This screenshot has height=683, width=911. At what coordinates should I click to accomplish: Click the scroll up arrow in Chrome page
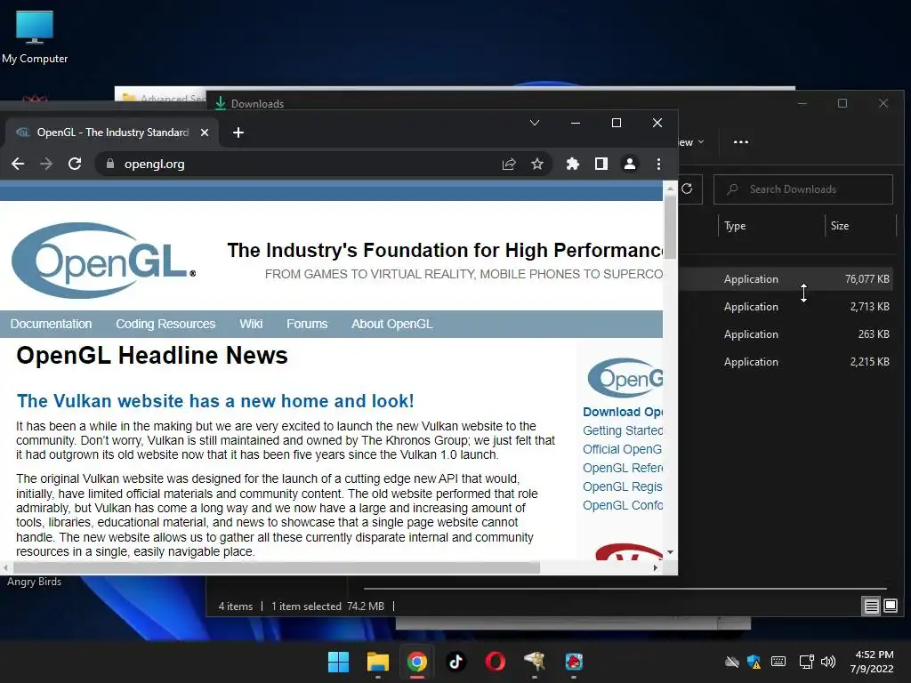pyautogui.click(x=670, y=189)
